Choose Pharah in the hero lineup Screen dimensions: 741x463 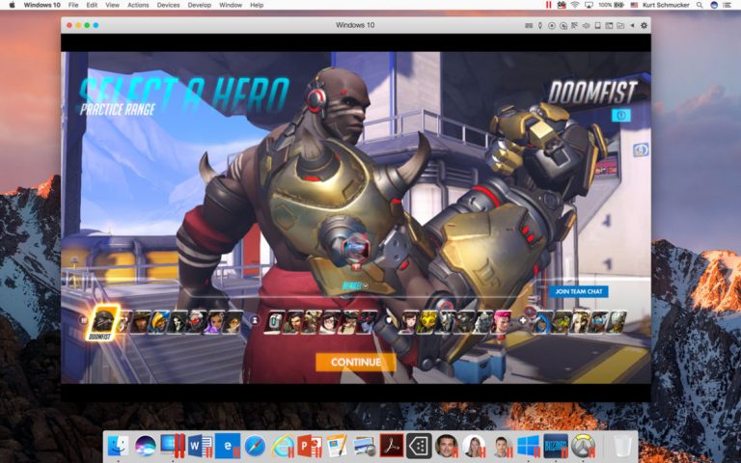[x=159, y=322]
